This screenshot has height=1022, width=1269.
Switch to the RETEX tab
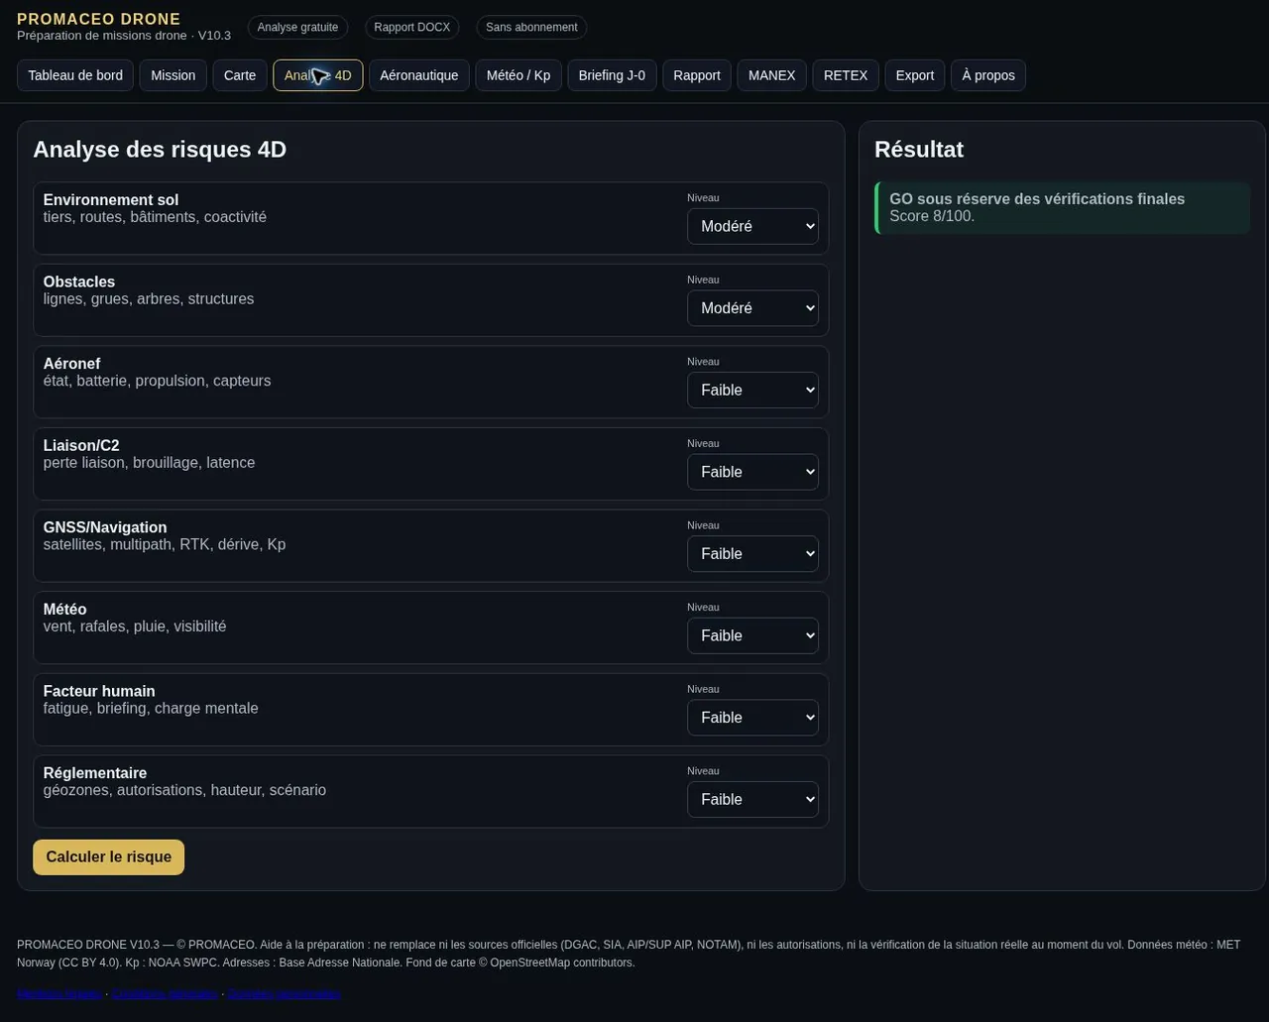846,75
